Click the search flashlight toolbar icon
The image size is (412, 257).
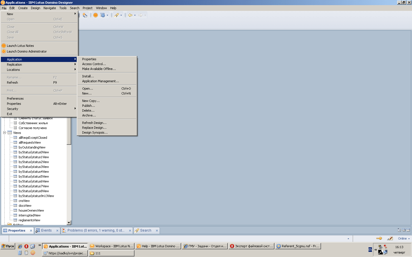116,15
